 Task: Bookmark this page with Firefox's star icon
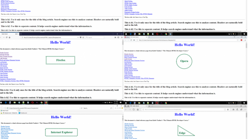click(x=83, y=37)
